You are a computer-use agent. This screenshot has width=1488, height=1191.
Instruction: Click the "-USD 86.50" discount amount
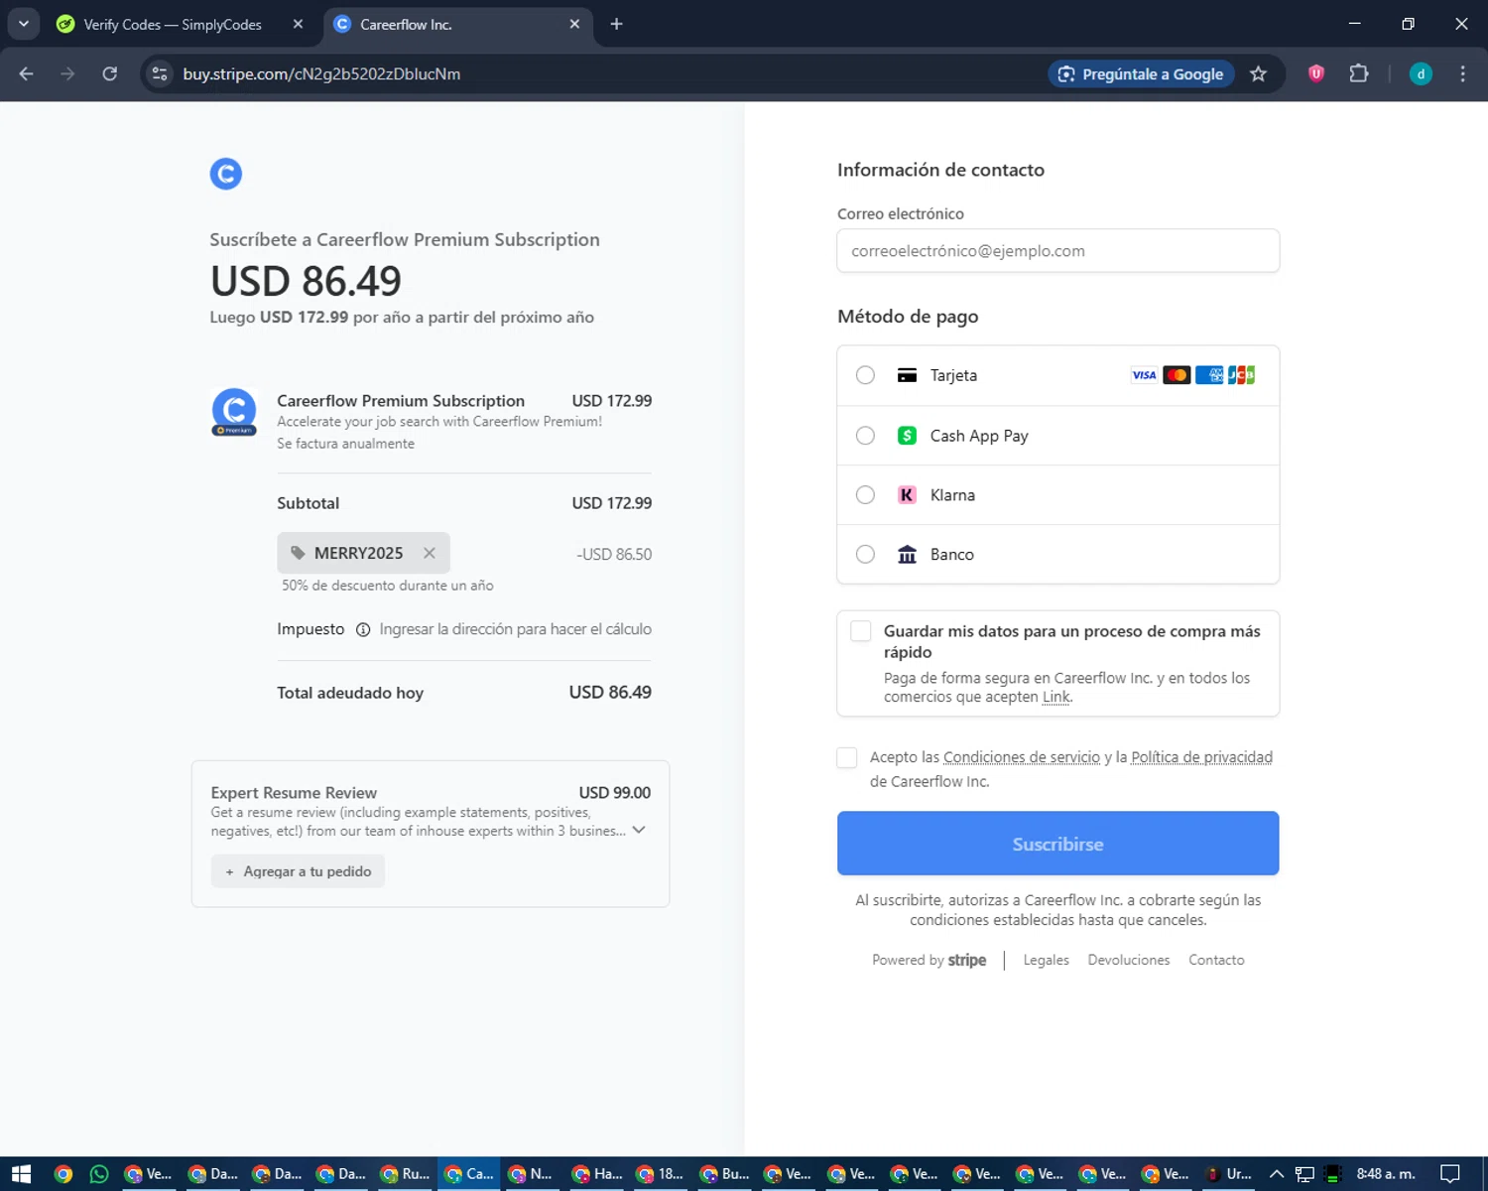coord(614,554)
